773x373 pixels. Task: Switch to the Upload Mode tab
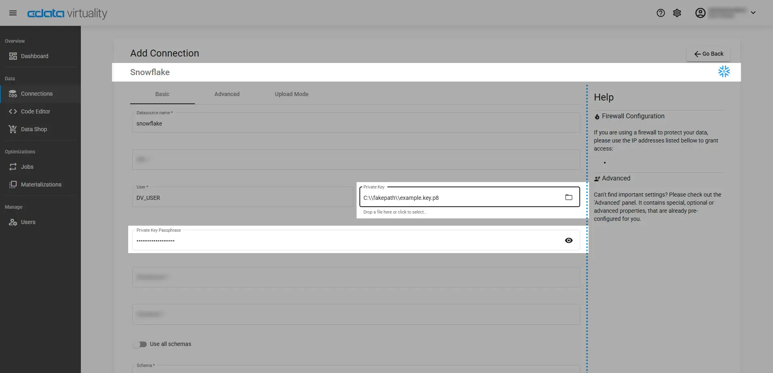[x=291, y=94]
